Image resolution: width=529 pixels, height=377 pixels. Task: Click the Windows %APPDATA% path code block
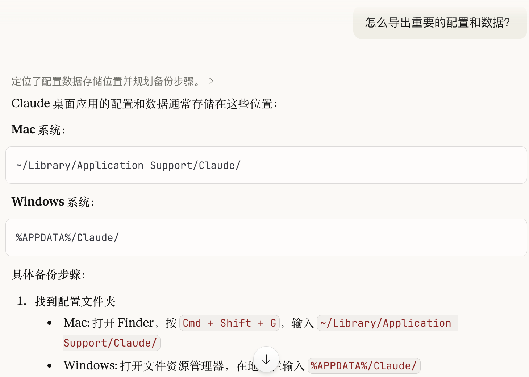click(266, 237)
